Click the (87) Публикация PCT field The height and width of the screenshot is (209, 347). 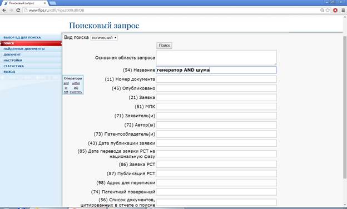(216, 173)
